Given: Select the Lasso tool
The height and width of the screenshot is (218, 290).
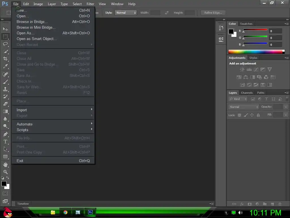Looking at the screenshot, I should [x=5, y=44].
